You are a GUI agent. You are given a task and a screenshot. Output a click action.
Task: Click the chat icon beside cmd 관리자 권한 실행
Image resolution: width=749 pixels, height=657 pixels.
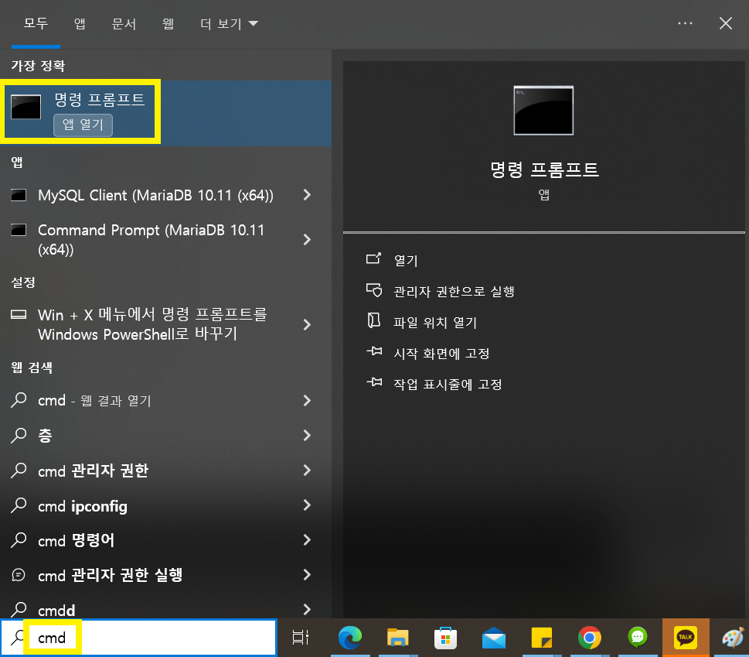point(18,574)
